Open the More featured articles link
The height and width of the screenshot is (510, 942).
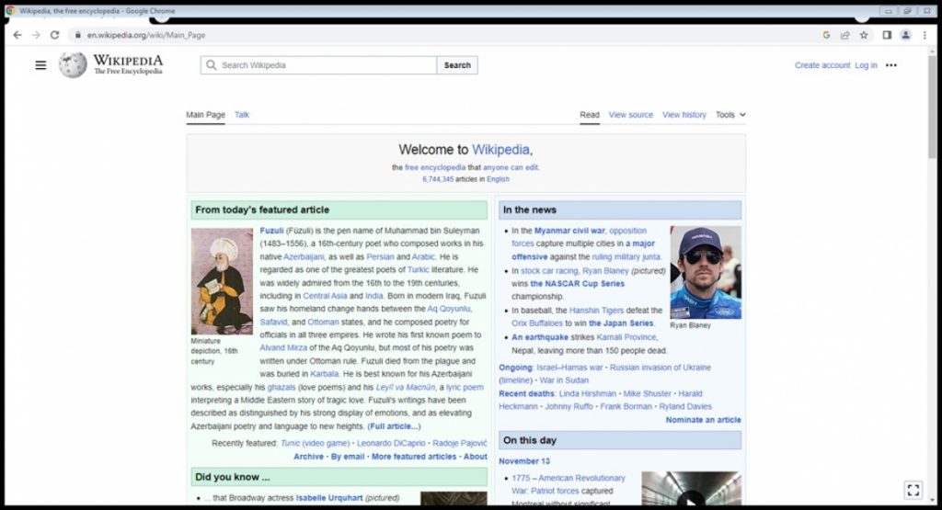pyautogui.click(x=414, y=457)
